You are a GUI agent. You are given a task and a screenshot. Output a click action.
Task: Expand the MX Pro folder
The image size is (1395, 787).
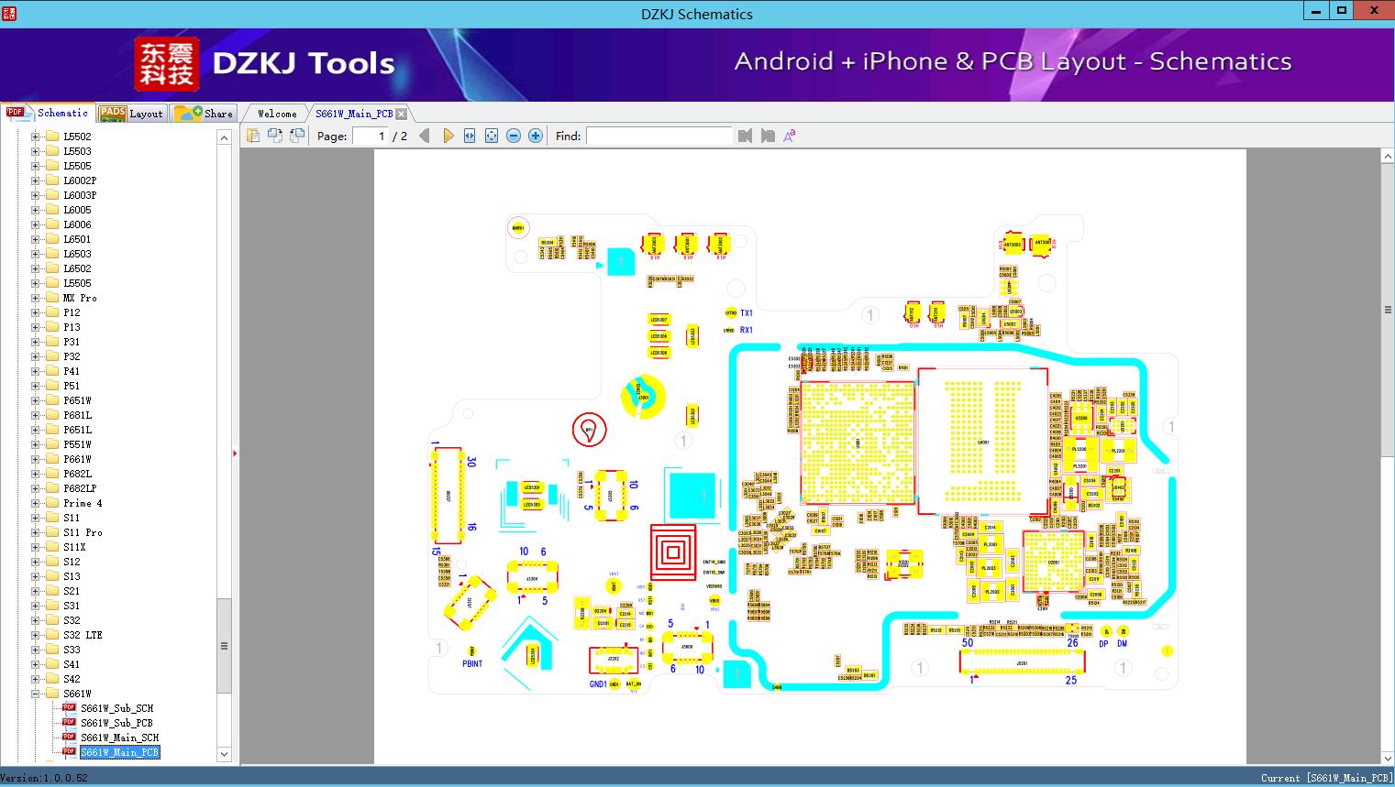36,298
